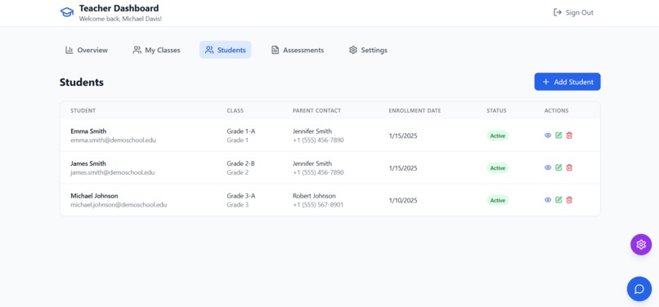Click james.smith@demoschool.edu email
The width and height of the screenshot is (659, 307).
tap(113, 172)
